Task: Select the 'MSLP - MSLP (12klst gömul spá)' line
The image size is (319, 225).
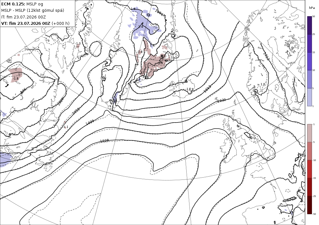Action: coord(33,11)
